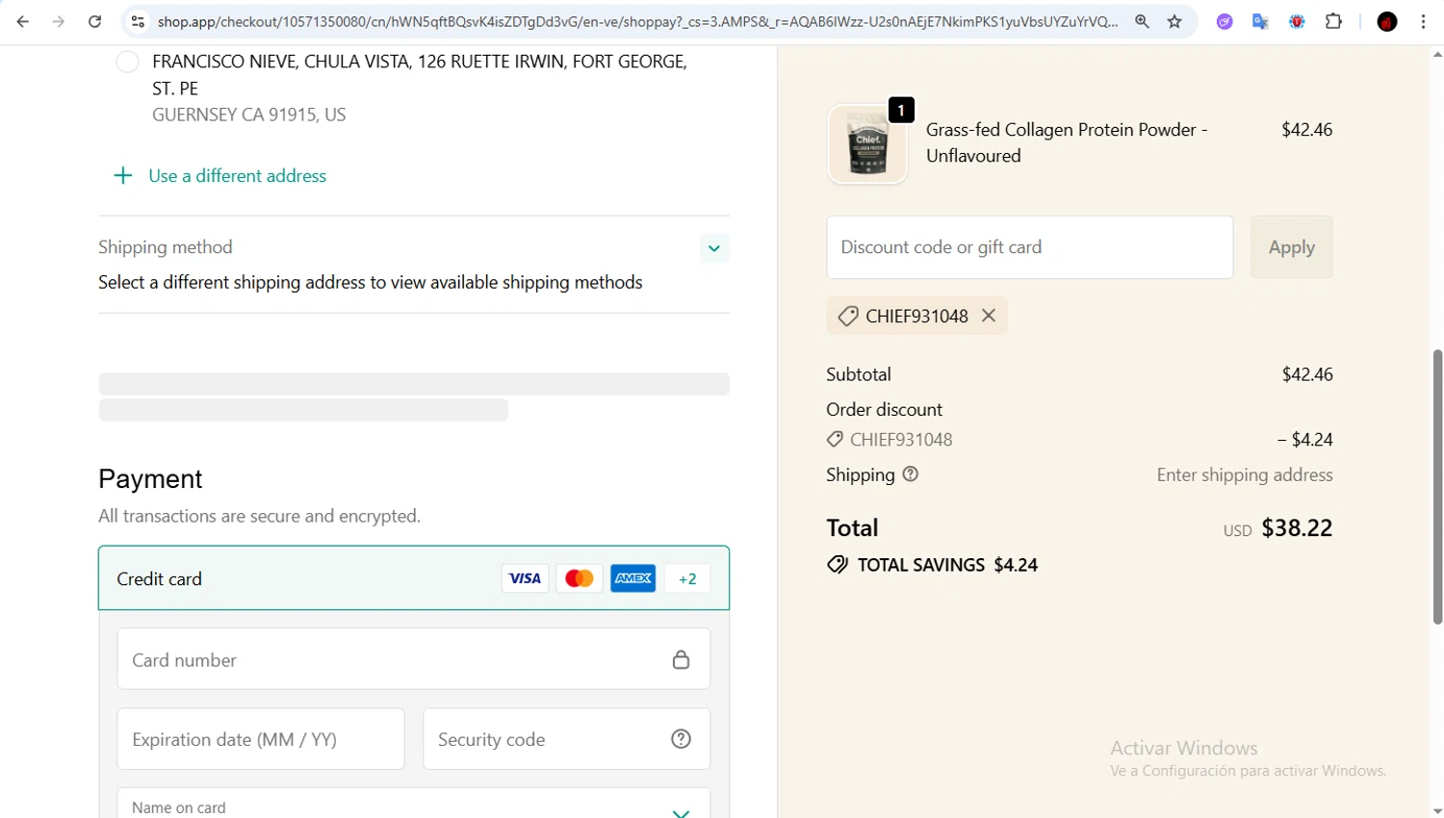1444x818 pixels.
Task: Click the Enter shipping address text
Action: (x=1245, y=474)
